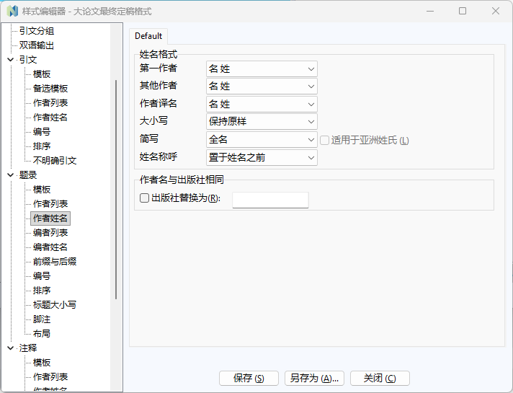Toggle 适用于亚洲姓氏 checkbox
The height and width of the screenshot is (393, 513).
click(x=324, y=141)
